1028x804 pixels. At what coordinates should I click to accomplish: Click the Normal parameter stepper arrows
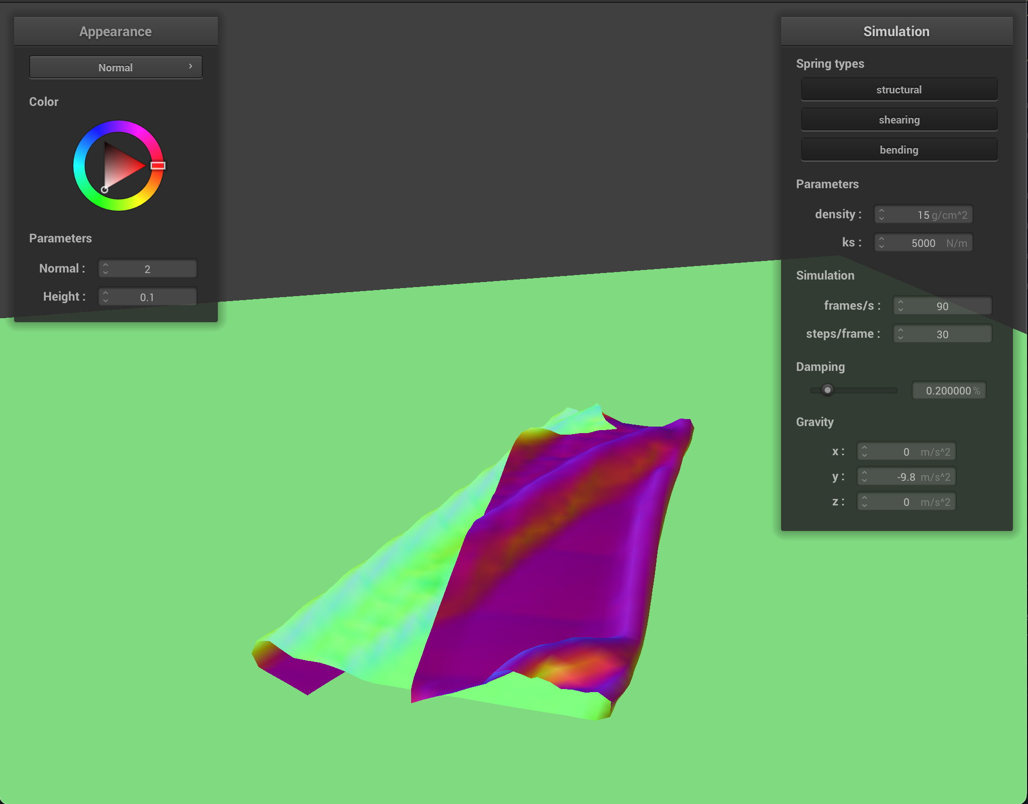tap(105, 269)
